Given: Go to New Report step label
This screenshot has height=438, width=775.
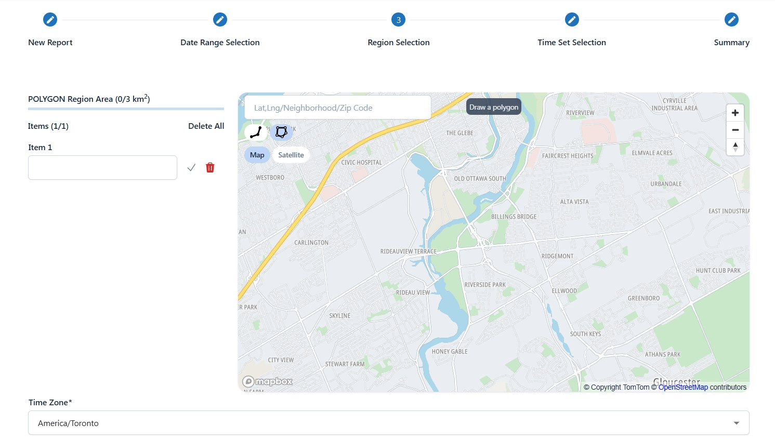Looking at the screenshot, I should (x=50, y=43).
